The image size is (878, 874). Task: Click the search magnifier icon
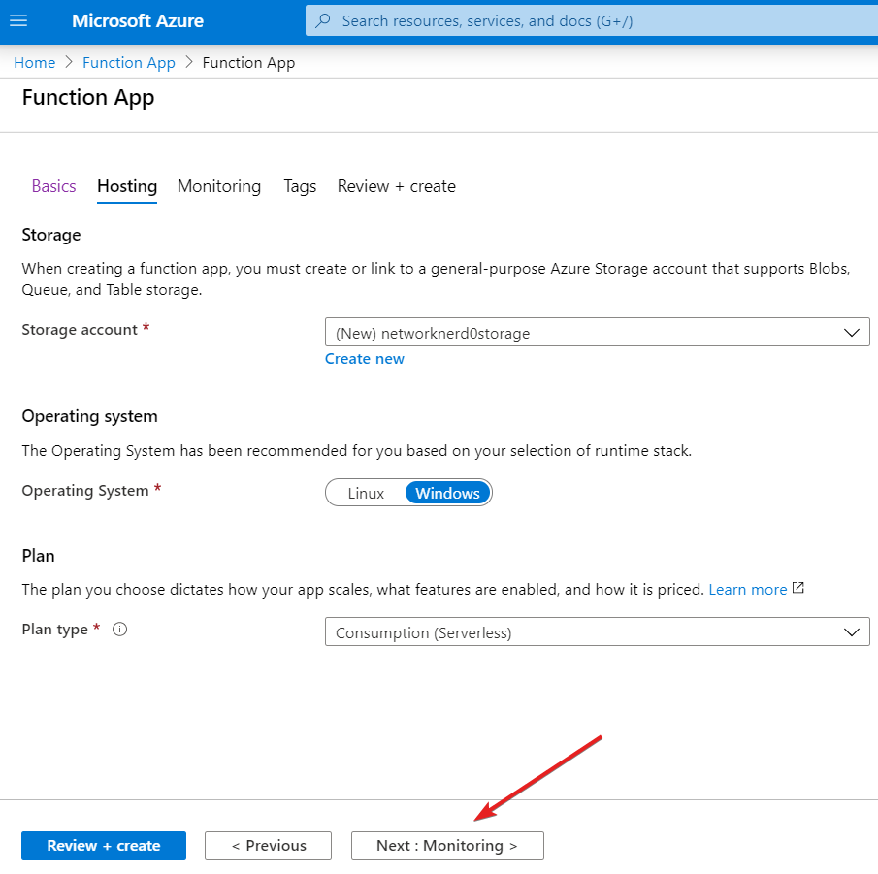click(322, 20)
